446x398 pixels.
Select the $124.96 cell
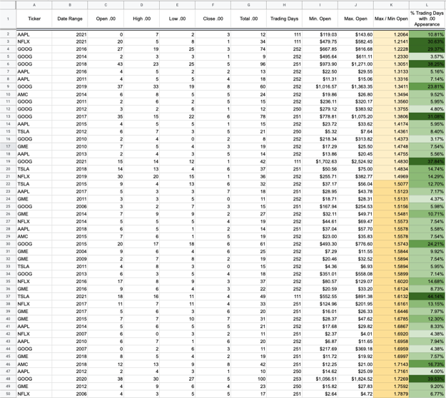(320, 304)
